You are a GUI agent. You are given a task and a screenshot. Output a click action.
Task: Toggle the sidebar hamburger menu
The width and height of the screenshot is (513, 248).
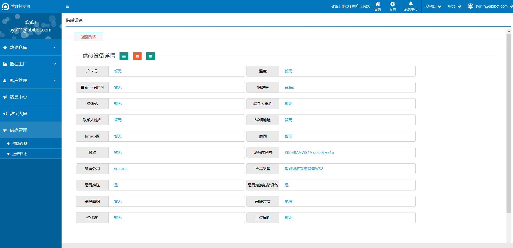[x=67, y=6]
